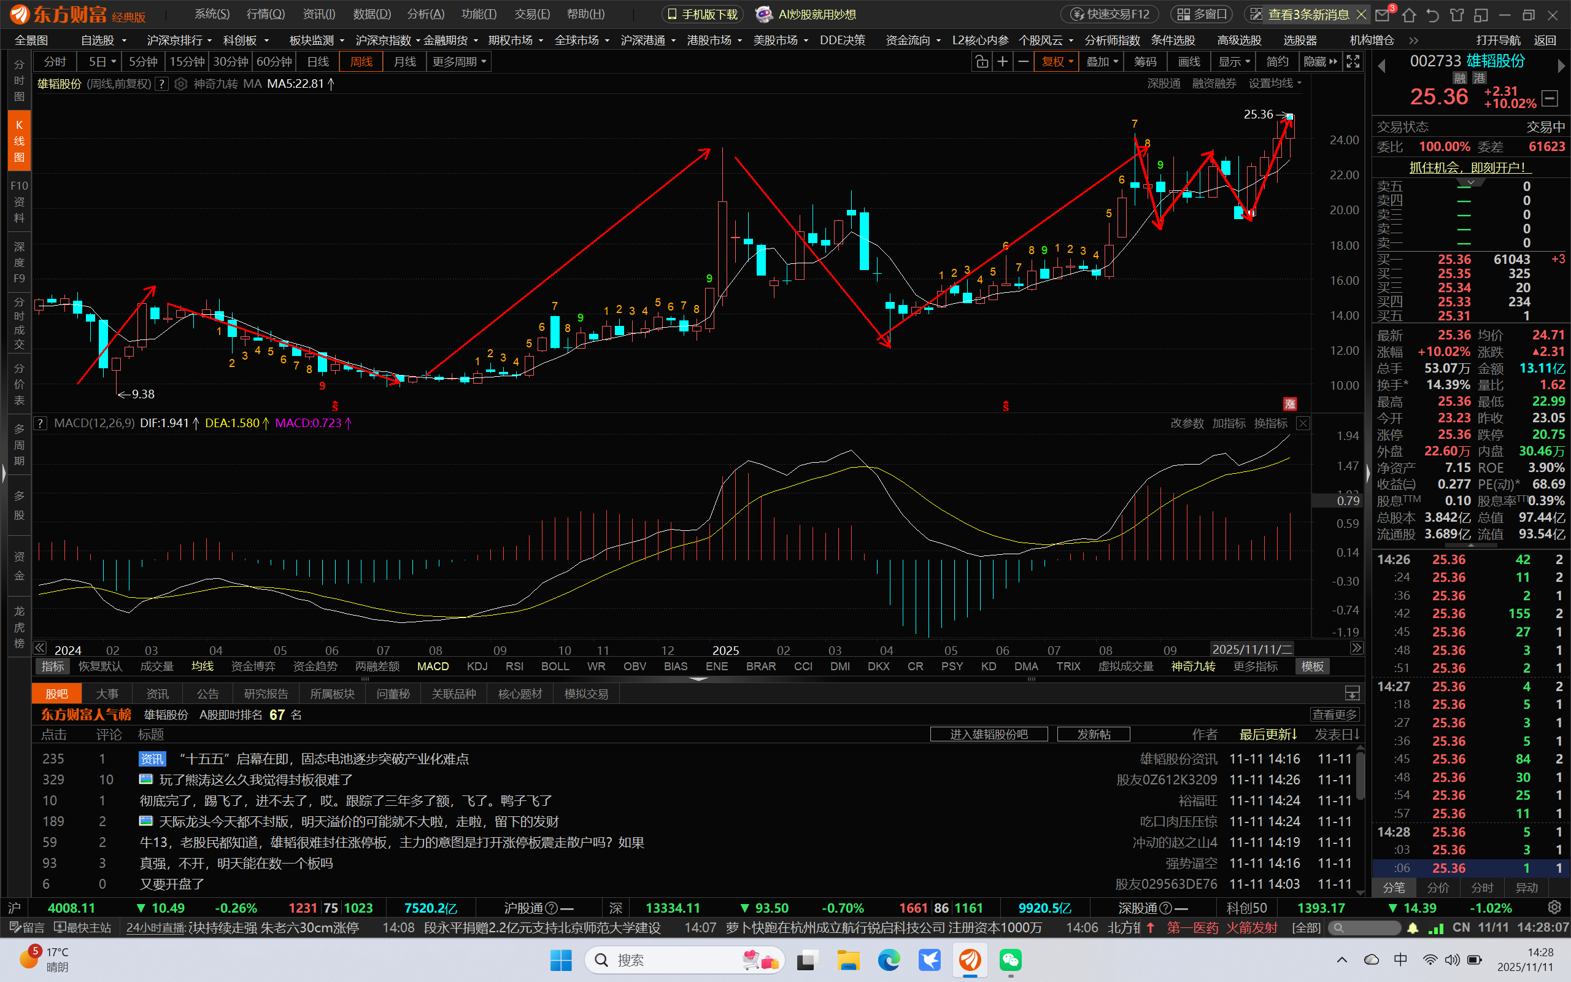Switch to 日线 daily period
The image size is (1571, 982).
point(317,62)
